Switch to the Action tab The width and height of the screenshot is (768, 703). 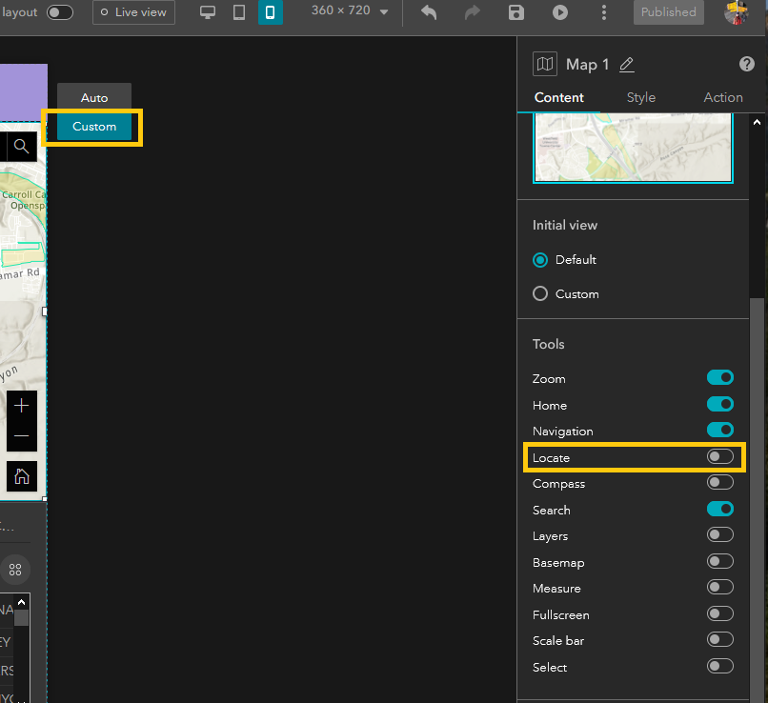click(722, 97)
